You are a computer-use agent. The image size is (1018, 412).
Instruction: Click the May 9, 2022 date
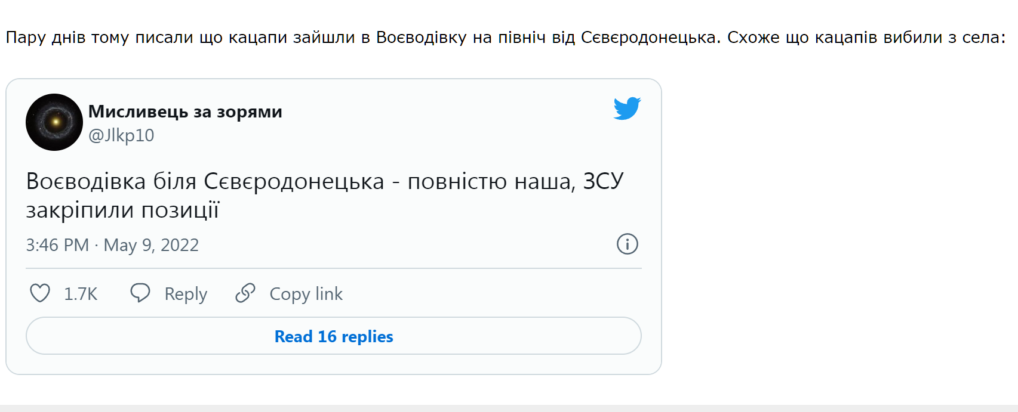tap(151, 245)
